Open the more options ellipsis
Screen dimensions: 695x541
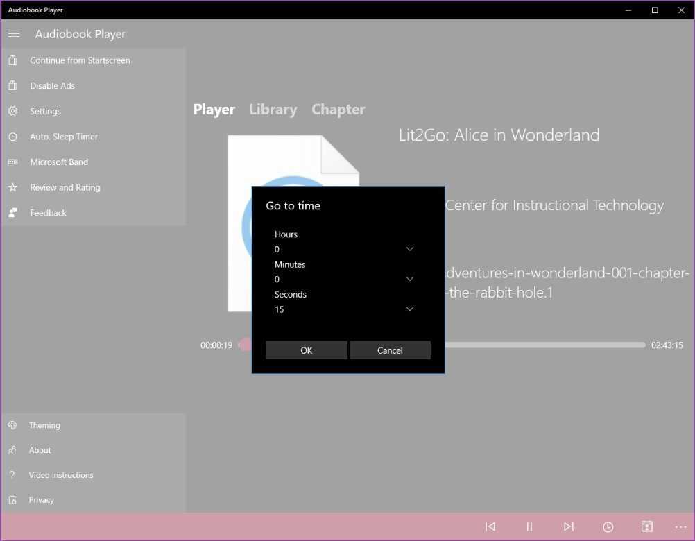tap(680, 526)
